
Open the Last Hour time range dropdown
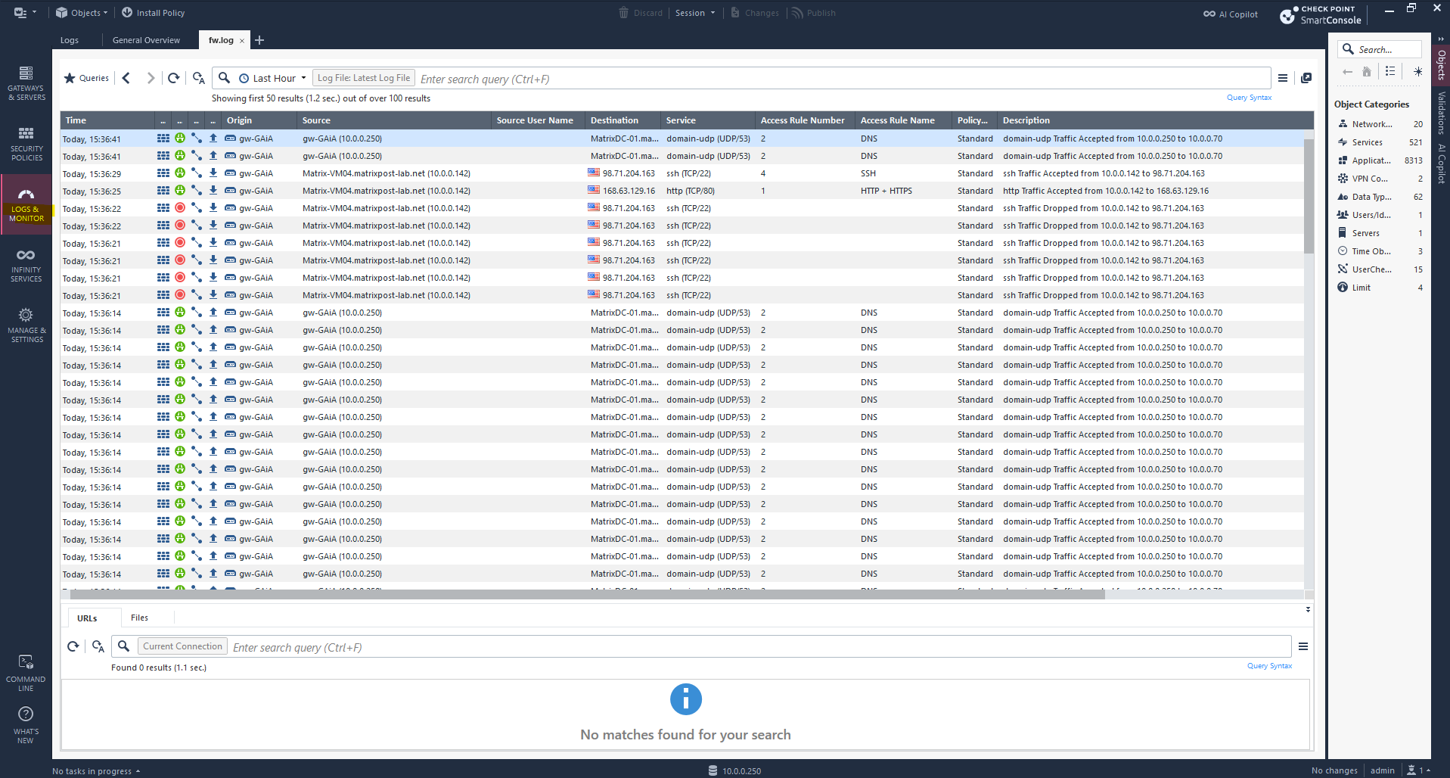(273, 78)
